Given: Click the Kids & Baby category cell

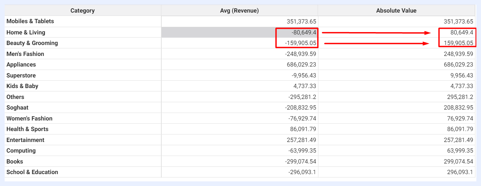Looking at the screenshot, I should (x=83, y=86).
